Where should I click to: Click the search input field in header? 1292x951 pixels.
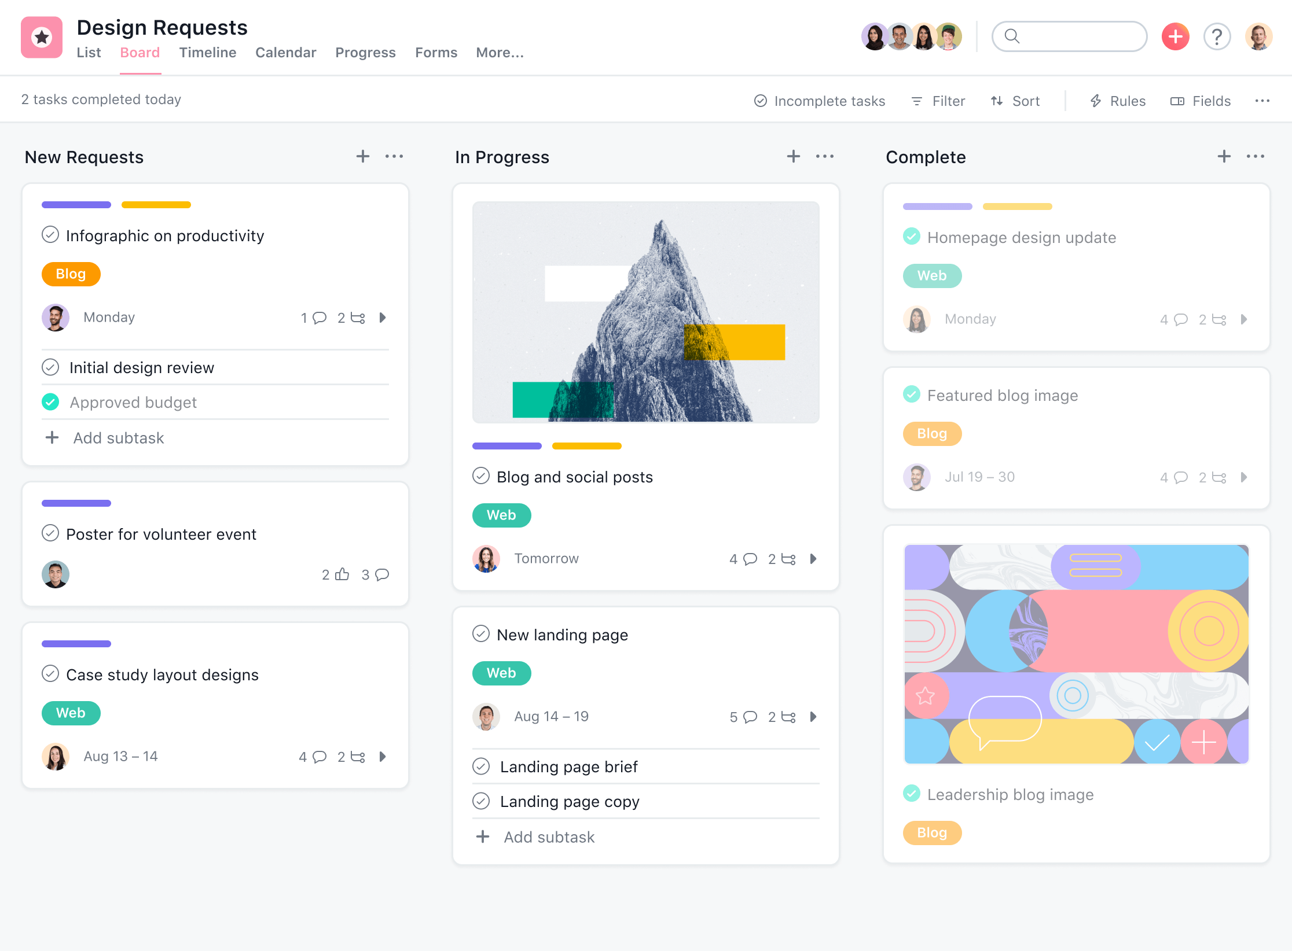(x=1069, y=38)
